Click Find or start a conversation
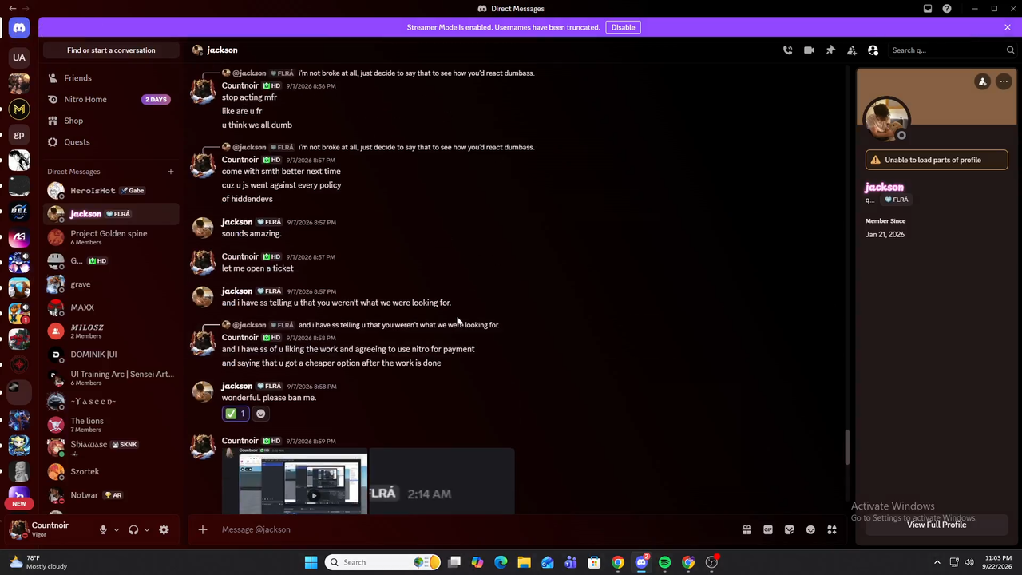 point(111,50)
